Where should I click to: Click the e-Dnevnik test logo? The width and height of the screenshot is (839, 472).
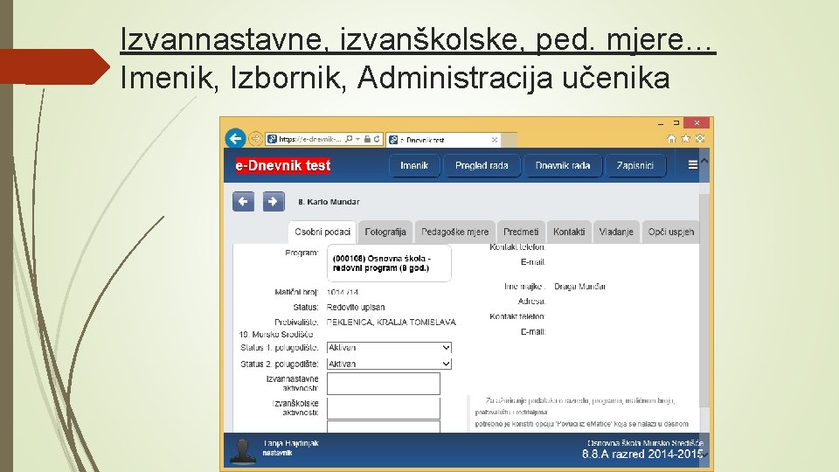point(283,165)
